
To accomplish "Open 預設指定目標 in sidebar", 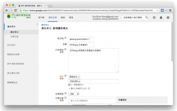I will 13,54.
